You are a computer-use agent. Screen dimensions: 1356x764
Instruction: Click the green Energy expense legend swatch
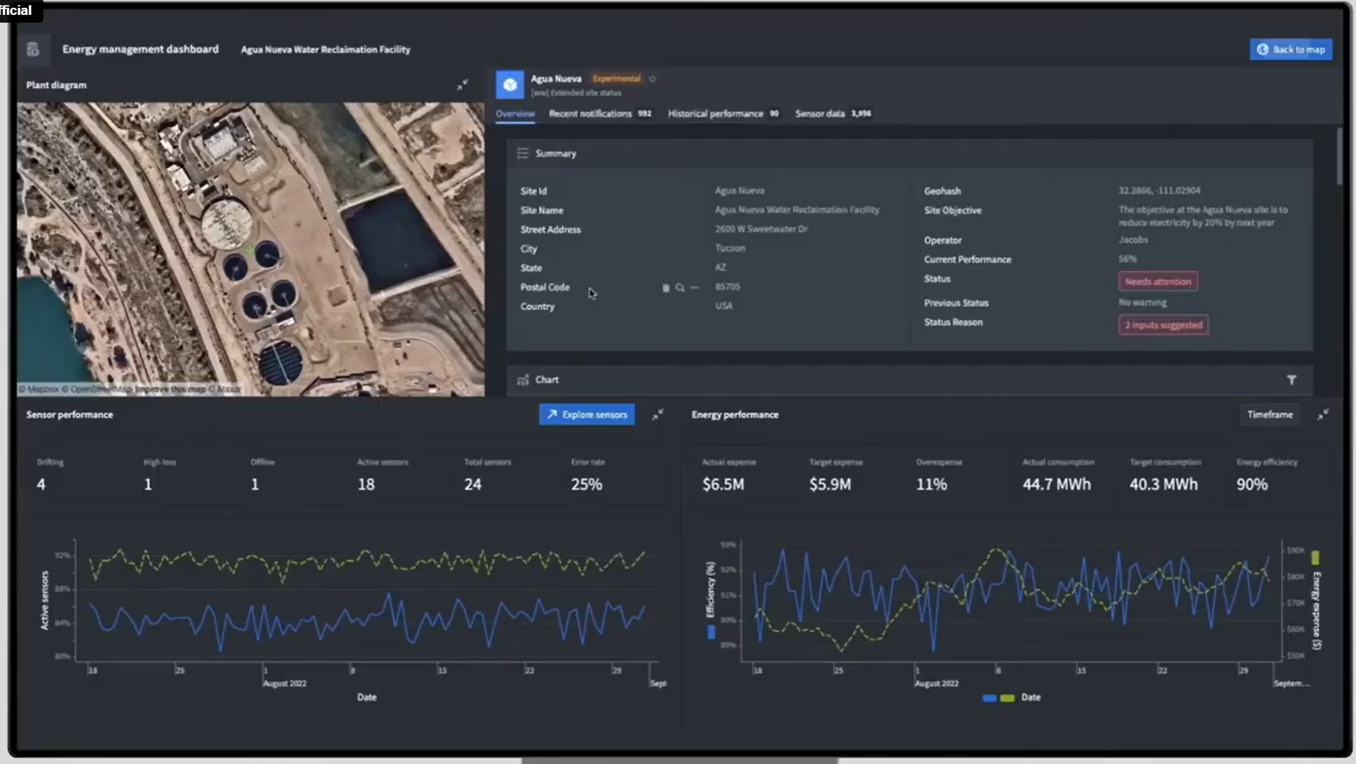[x=1315, y=557]
